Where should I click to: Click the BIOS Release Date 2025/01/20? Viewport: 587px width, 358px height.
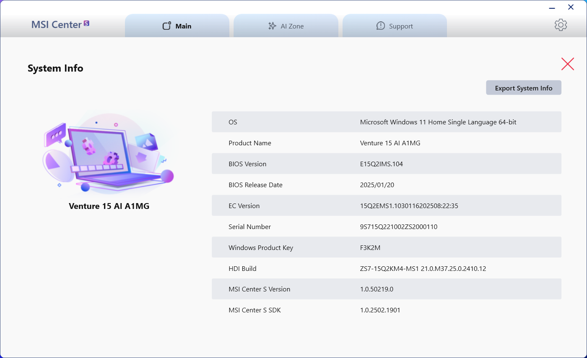[377, 185]
